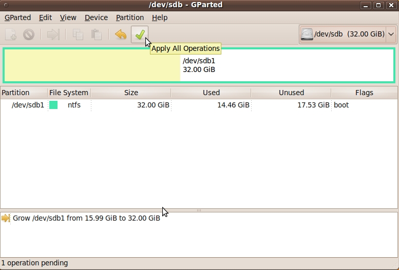The height and width of the screenshot is (270, 399).
Task: Click the Apply All Operations checkmark icon
Action: coord(139,34)
